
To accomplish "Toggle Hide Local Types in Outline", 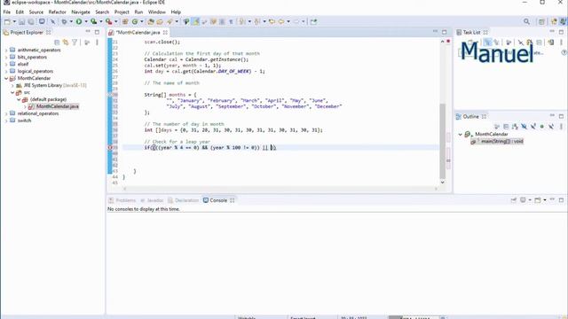I will pos(551,126).
